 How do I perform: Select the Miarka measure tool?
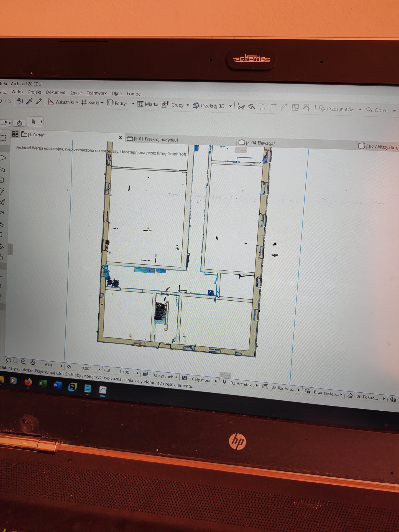140,104
